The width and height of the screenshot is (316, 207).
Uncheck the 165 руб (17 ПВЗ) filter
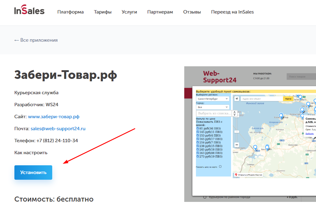(198, 139)
